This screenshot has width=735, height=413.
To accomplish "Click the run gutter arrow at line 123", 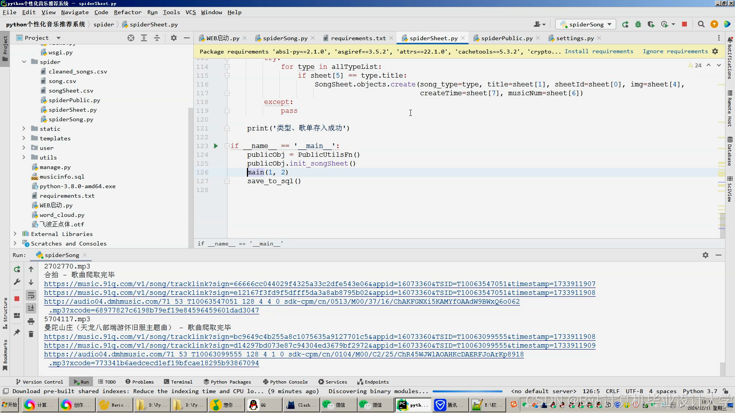I will [216, 146].
